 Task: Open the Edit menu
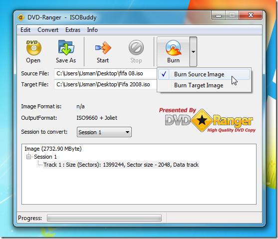coord(25,30)
